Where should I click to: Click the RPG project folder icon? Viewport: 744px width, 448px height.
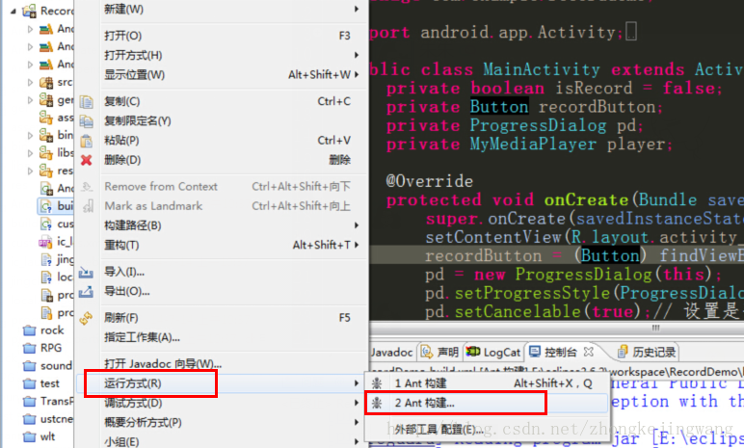30,349
